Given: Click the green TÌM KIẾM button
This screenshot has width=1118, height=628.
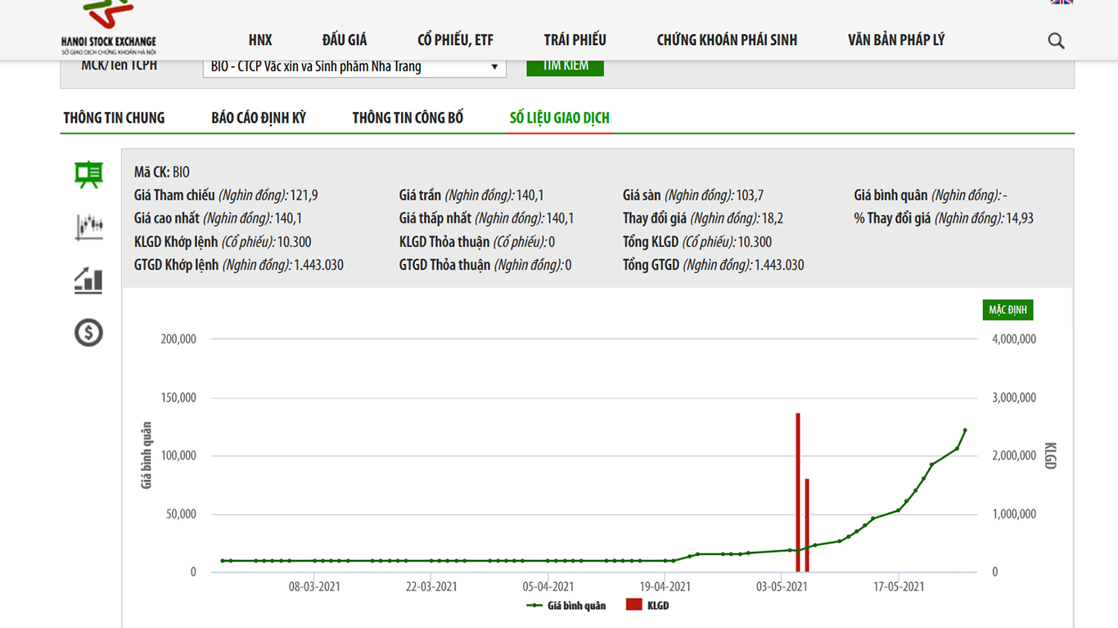Looking at the screenshot, I should 565,66.
